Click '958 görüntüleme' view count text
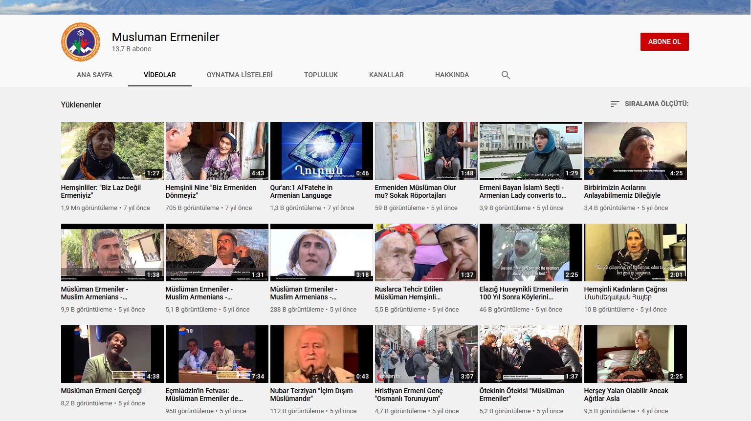 point(189,411)
